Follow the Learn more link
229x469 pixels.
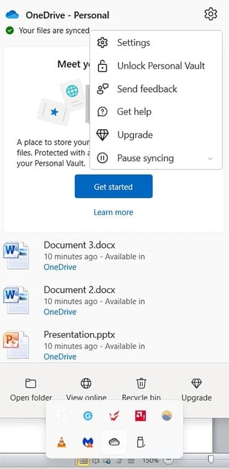[114, 212]
